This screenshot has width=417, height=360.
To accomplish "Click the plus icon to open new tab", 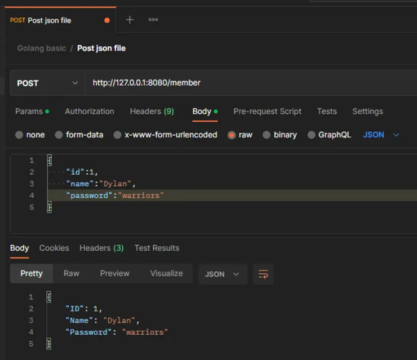I will tap(130, 20).
